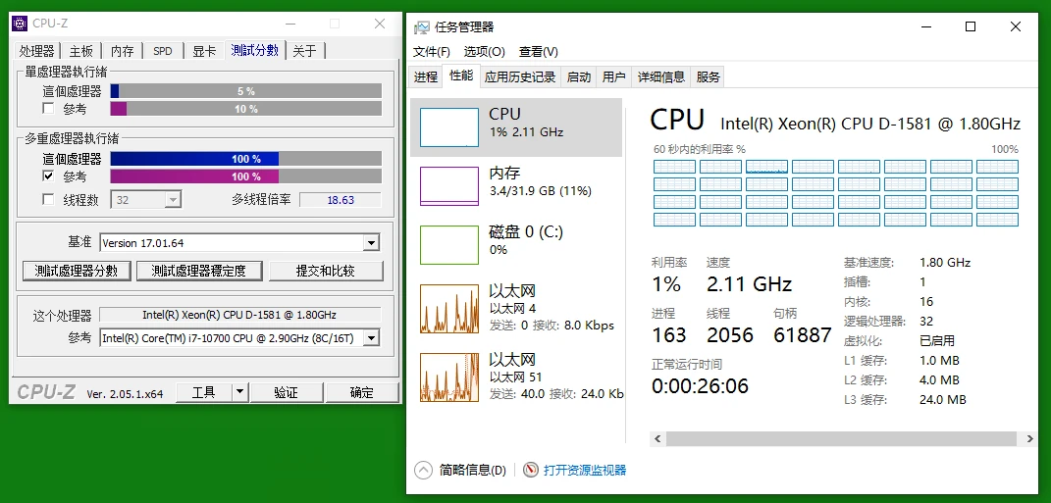The image size is (1051, 503).
Task: Click the uptime value 0:00:26:06
Action: click(700, 385)
